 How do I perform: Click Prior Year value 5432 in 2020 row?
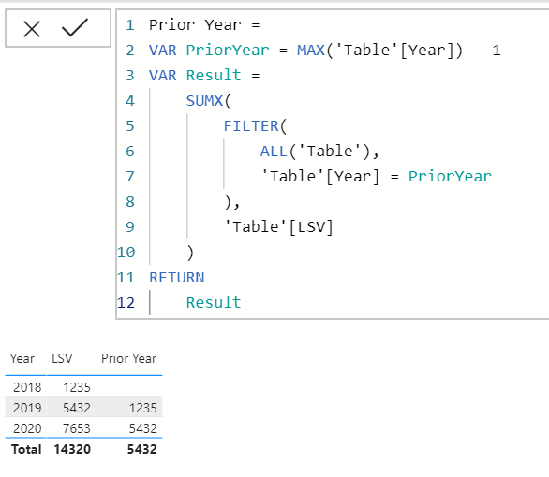pos(142,428)
